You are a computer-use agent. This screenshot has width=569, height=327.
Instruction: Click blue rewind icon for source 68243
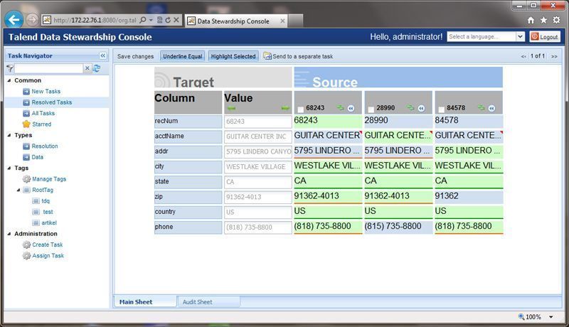click(x=351, y=108)
